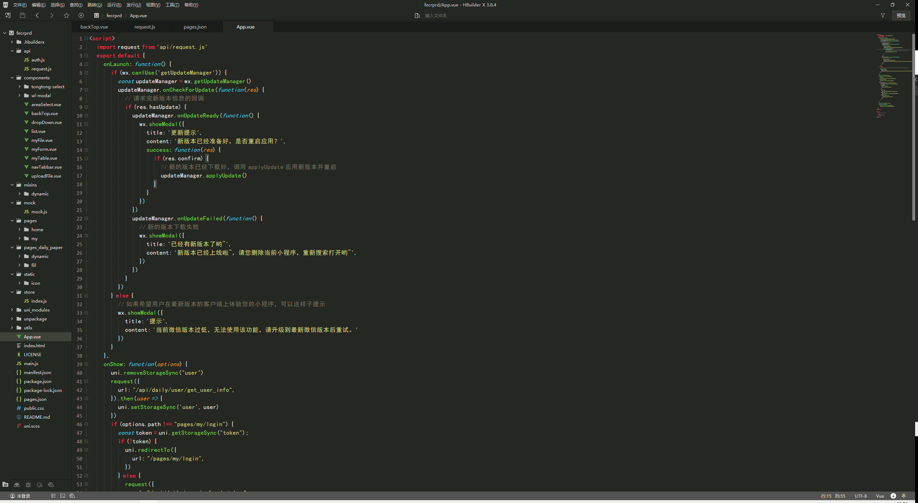Fold code block at line 22 onUpdateFailed
918x503 pixels.
[x=86, y=218]
